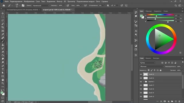
Task: Select the History Brush tool
Action: (3, 48)
